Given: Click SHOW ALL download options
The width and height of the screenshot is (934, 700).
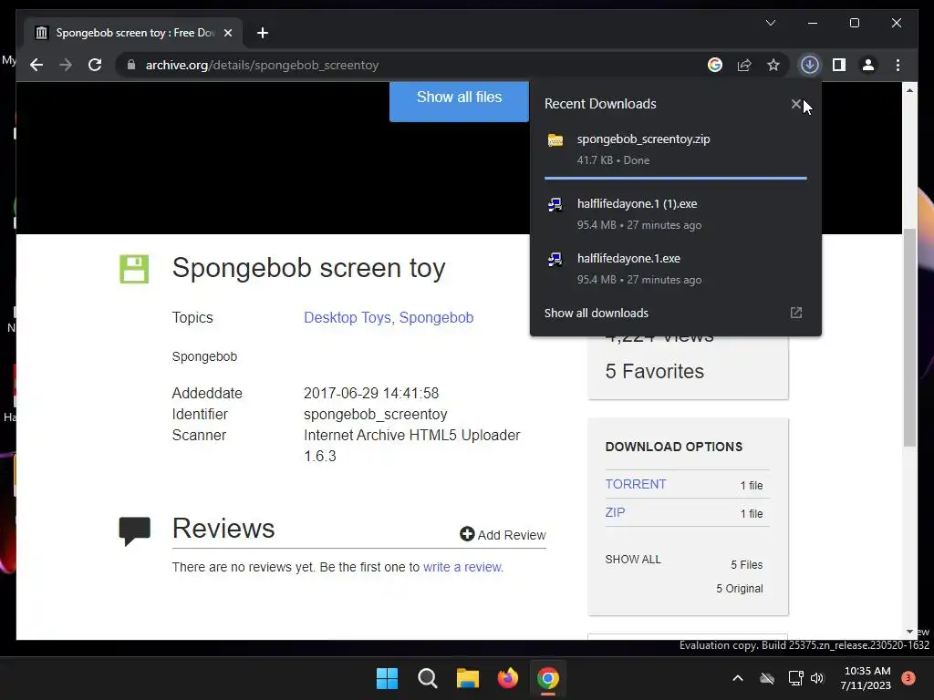Looking at the screenshot, I should (633, 560).
